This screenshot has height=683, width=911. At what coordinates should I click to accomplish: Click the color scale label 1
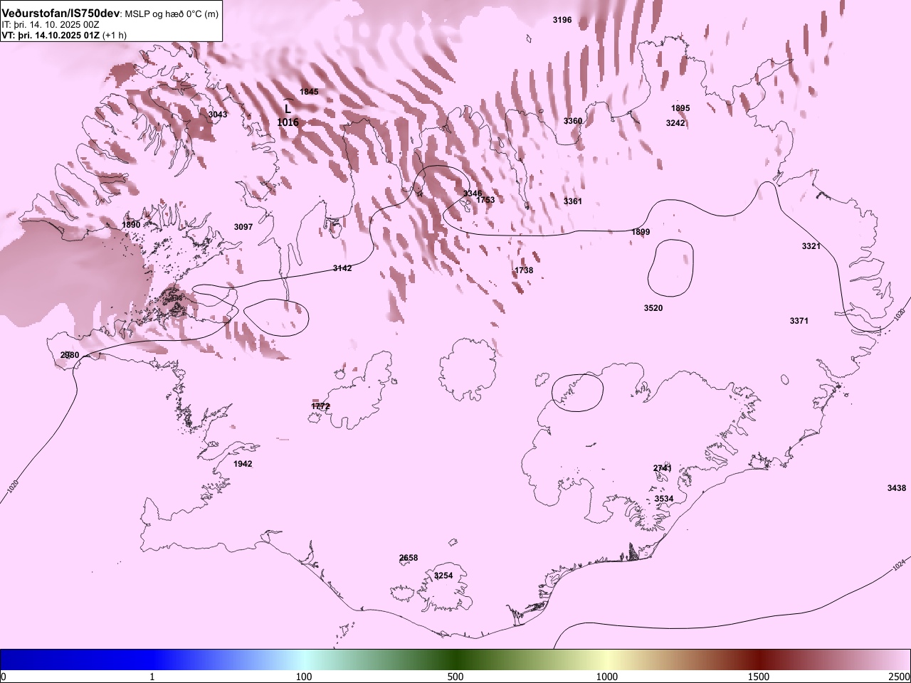pyautogui.click(x=152, y=677)
